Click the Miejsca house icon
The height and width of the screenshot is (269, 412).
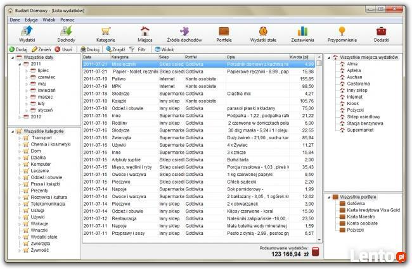pyautogui.click(x=145, y=33)
